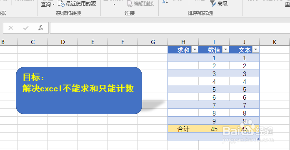Click cell with 2 in 文本 column
290x150 pixels.
[244, 66]
